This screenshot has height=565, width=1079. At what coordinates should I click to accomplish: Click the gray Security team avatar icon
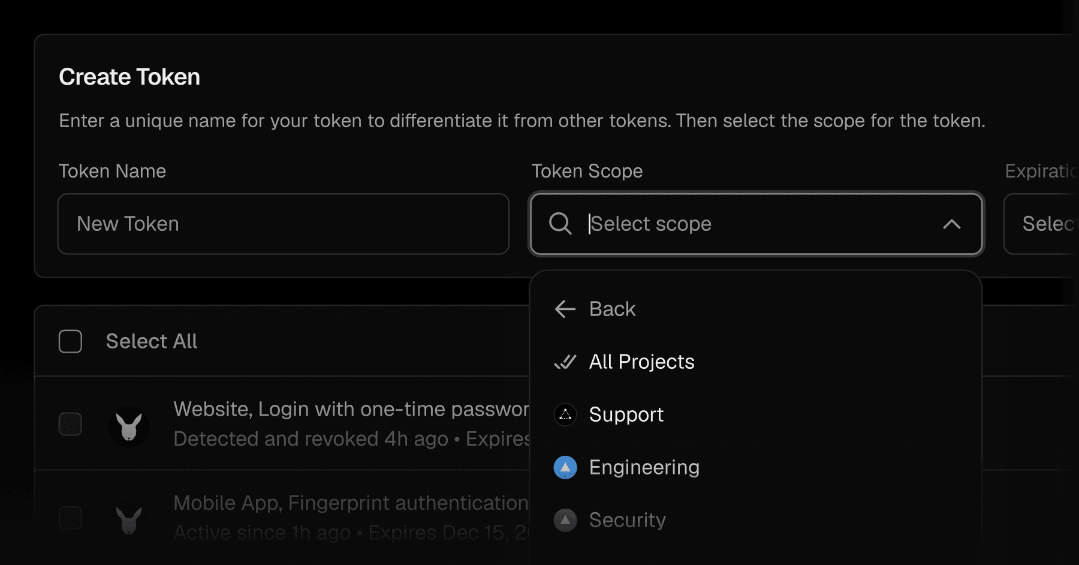[565, 520]
